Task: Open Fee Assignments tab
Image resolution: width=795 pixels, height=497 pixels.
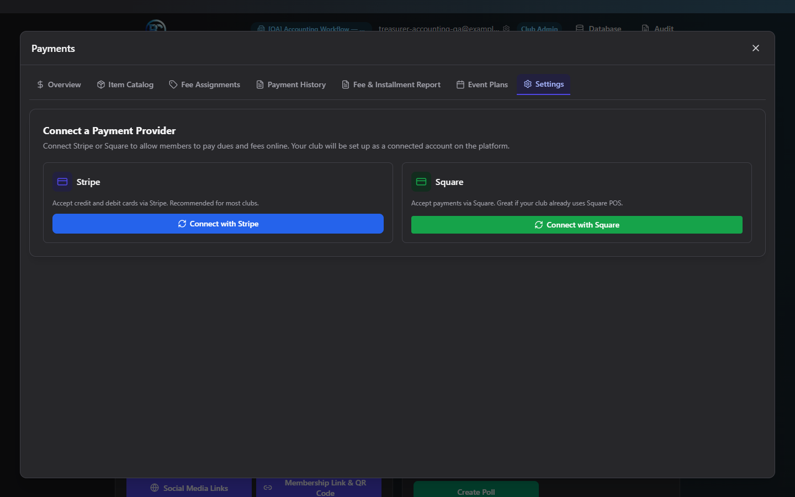Action: 205,84
